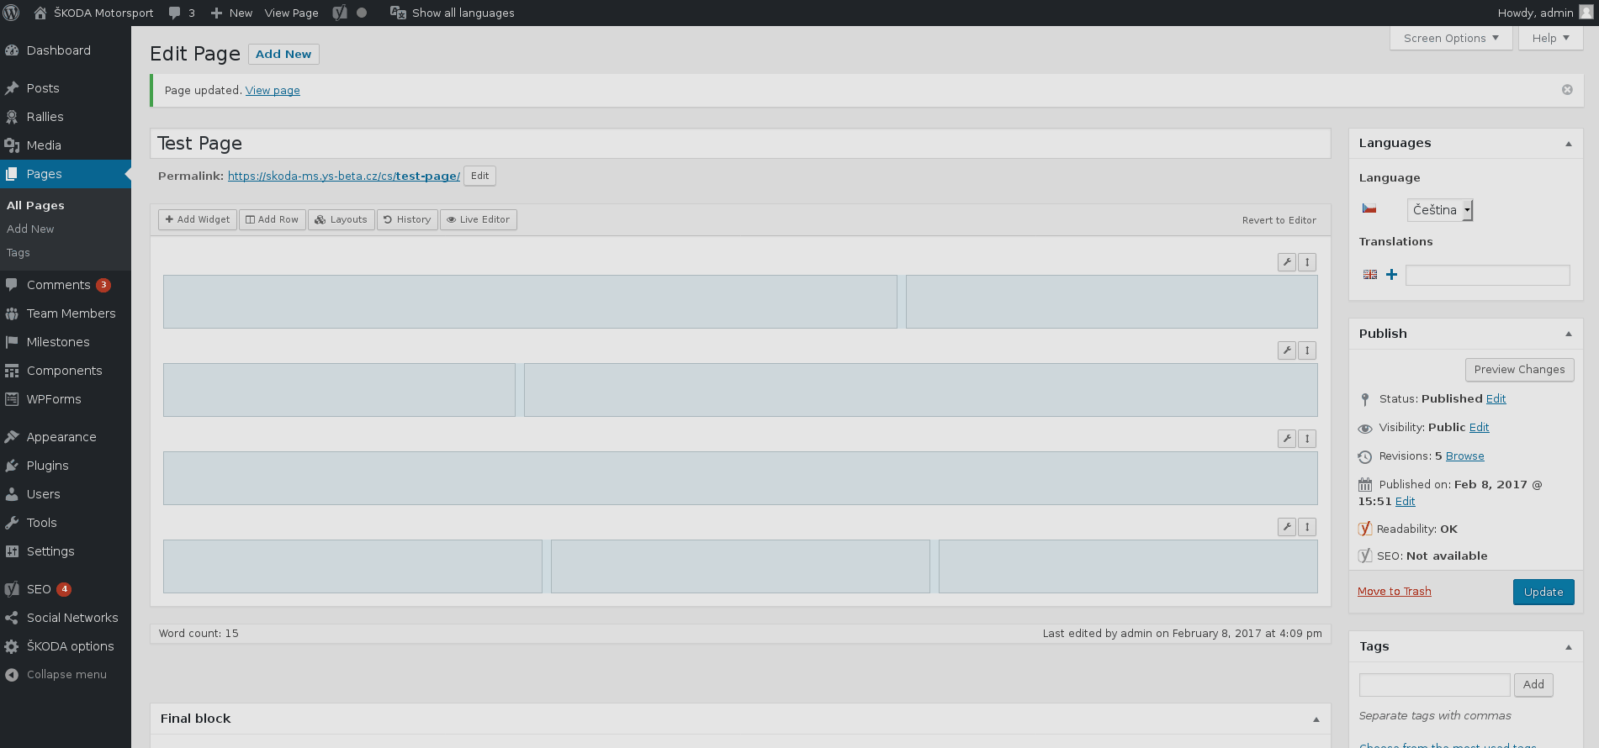
Task: Focus the tags input field
Action: pos(1434,685)
